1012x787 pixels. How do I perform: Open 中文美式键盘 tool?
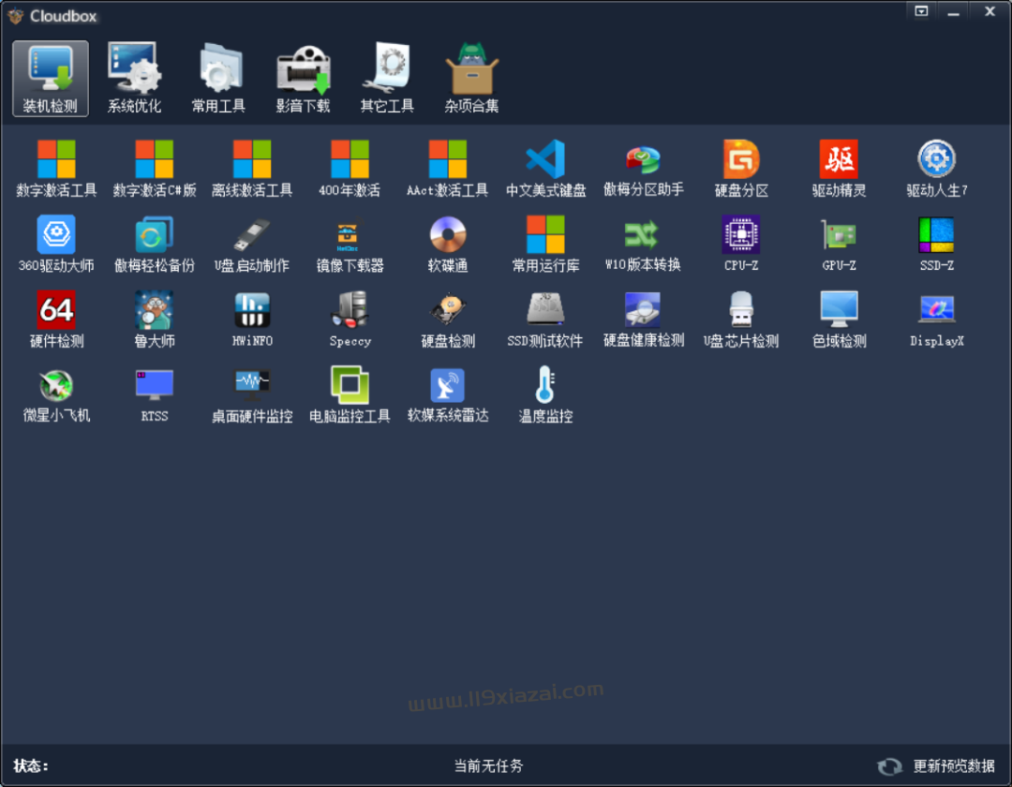pos(545,169)
